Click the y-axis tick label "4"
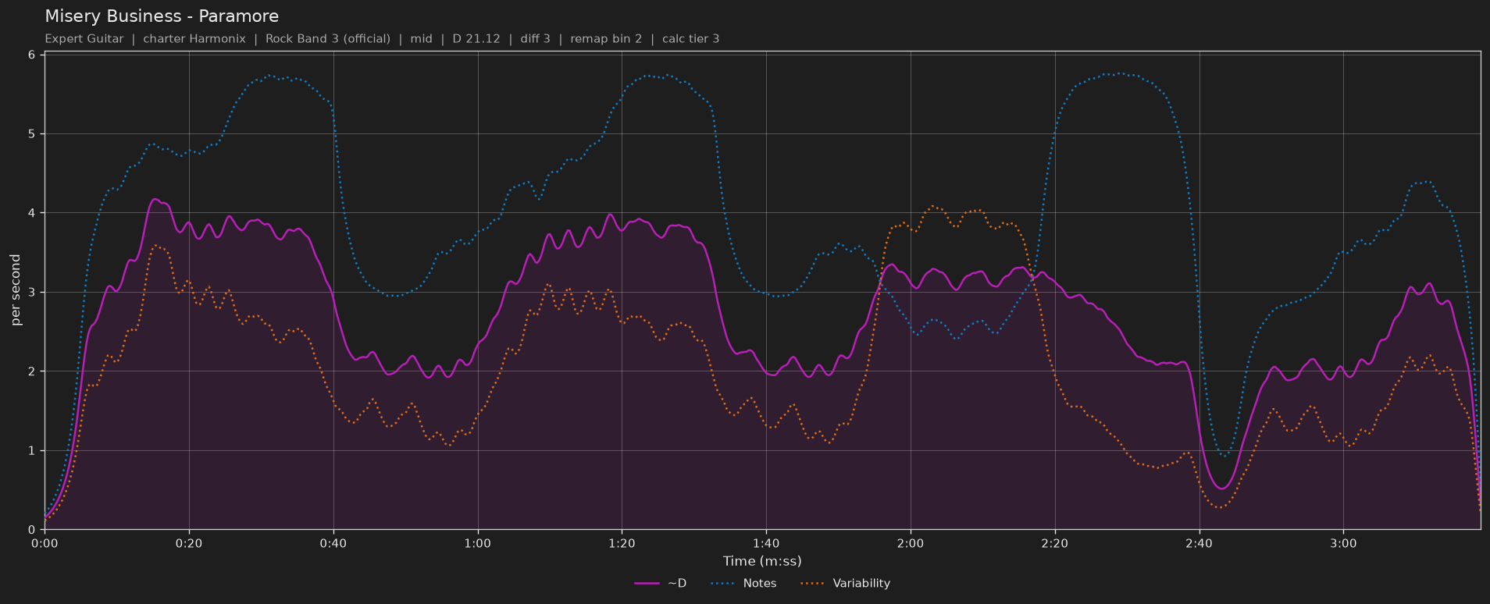This screenshot has height=604, width=1490. coord(32,213)
